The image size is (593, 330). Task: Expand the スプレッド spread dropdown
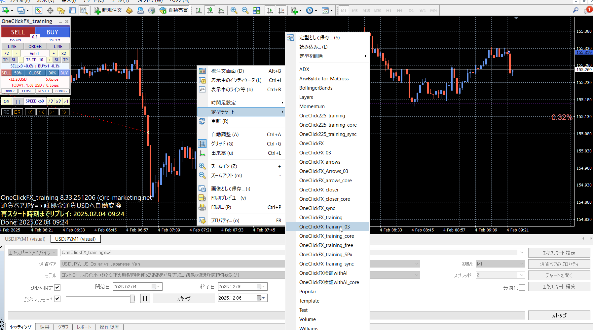(522, 275)
